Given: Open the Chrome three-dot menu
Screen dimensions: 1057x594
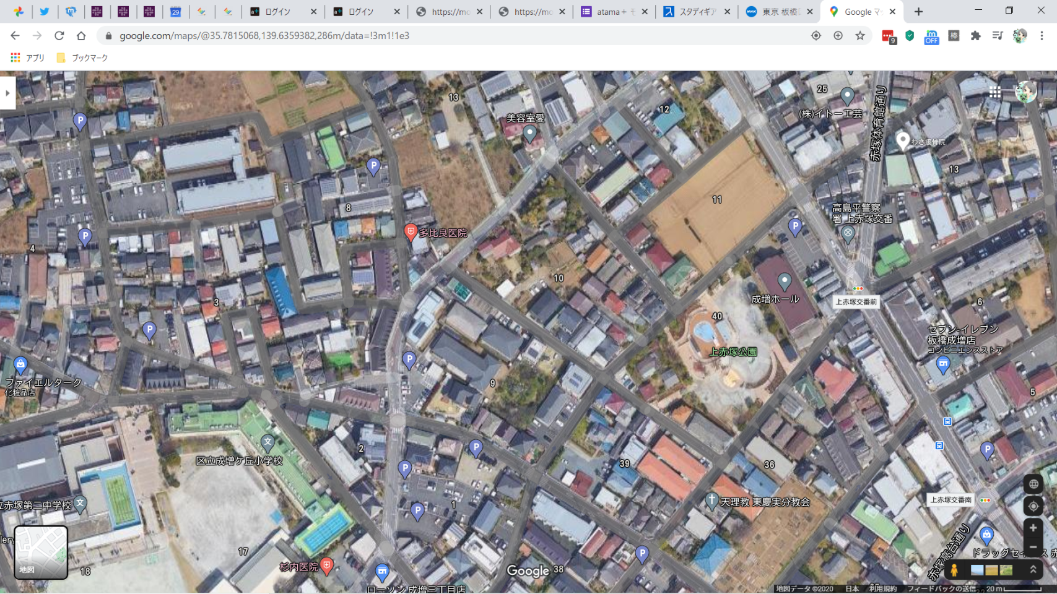Looking at the screenshot, I should (x=1042, y=36).
